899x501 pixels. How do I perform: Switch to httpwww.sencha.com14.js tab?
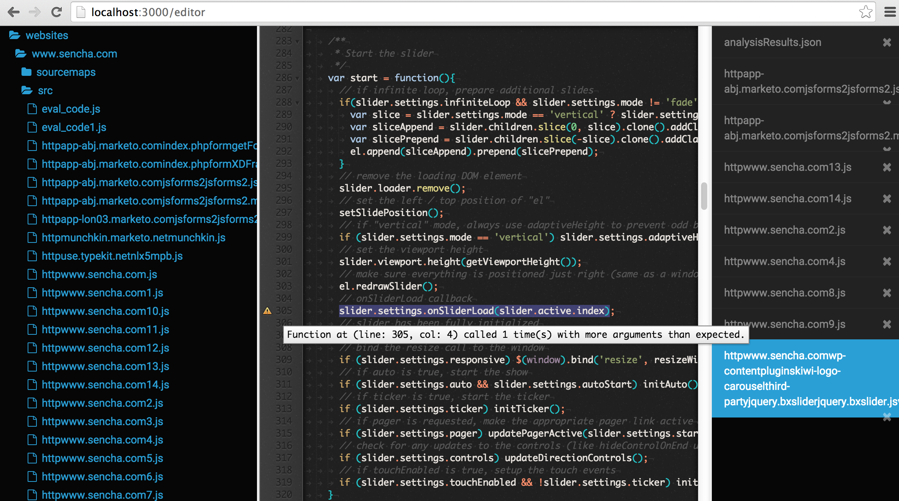pos(787,198)
